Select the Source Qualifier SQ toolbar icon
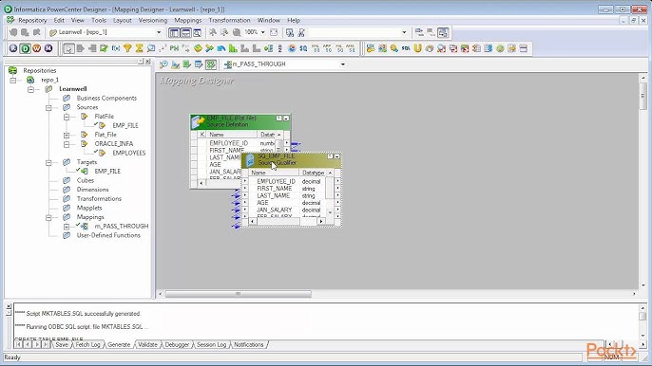The width and height of the screenshot is (652, 366). (x=303, y=48)
